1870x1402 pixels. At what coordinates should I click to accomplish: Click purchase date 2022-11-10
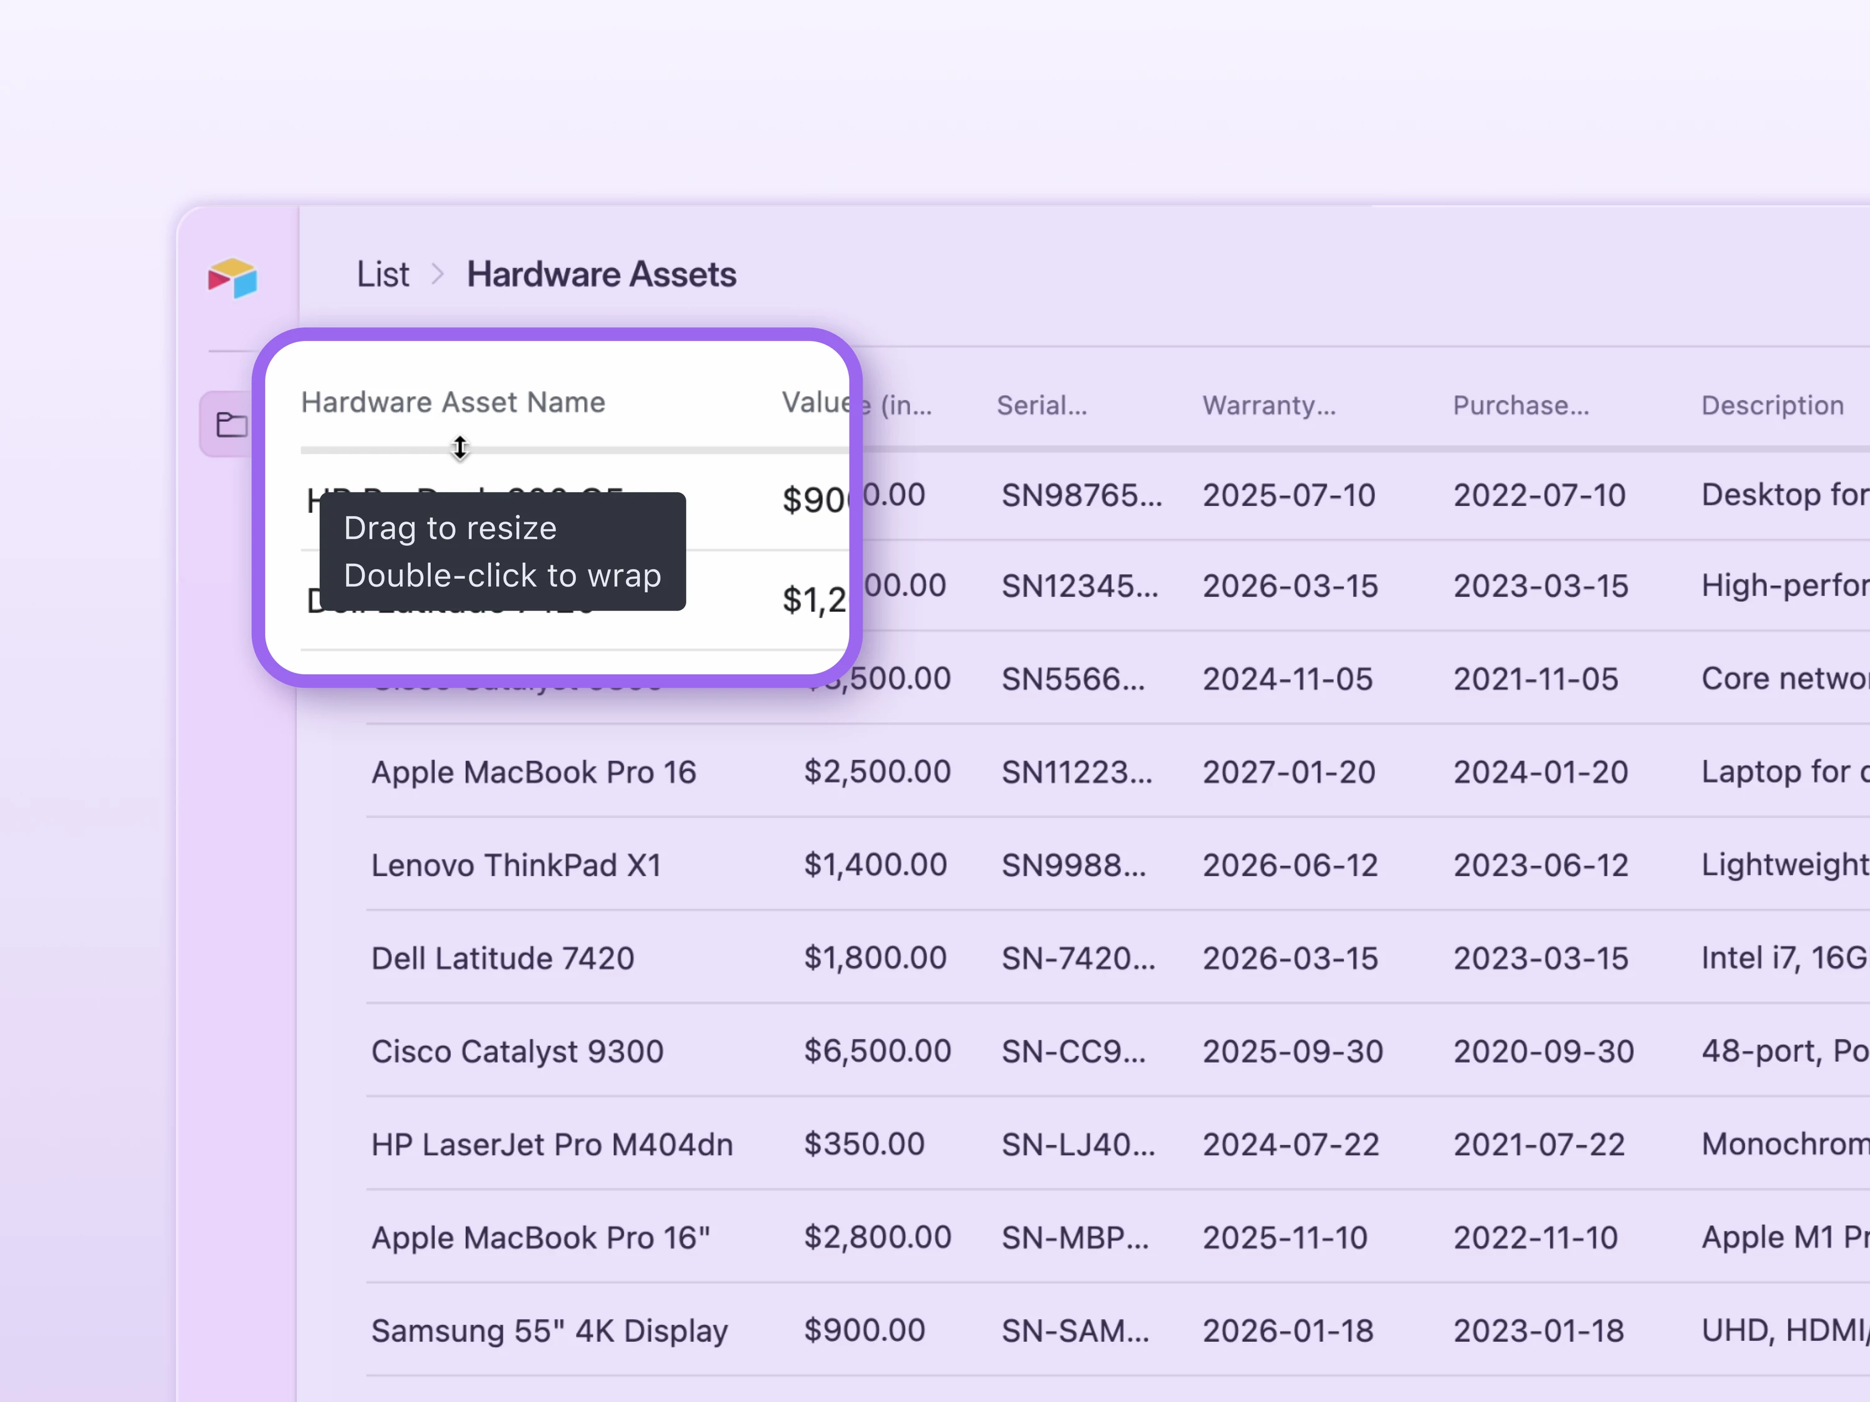[x=1535, y=1238]
